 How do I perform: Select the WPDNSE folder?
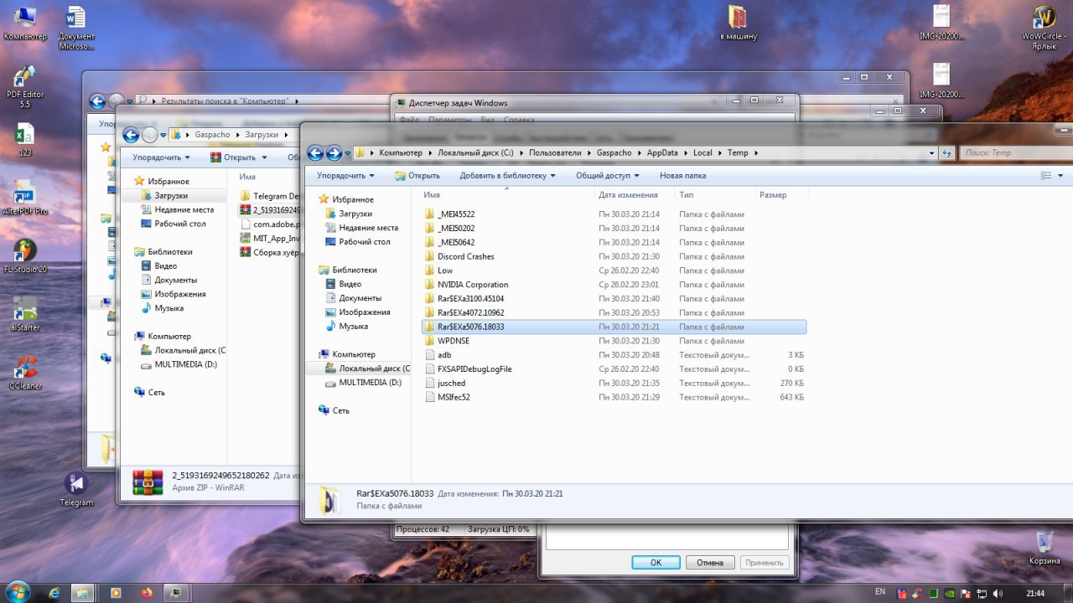[454, 341]
